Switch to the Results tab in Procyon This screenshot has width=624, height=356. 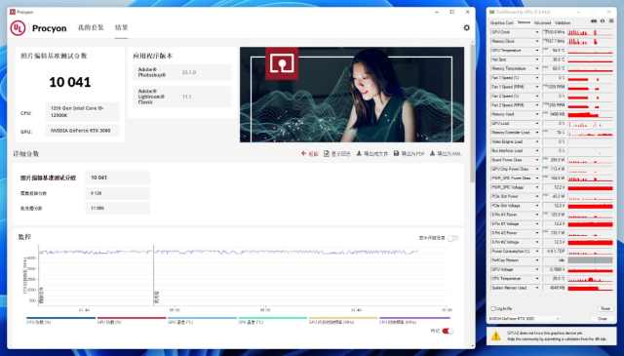[x=121, y=27]
